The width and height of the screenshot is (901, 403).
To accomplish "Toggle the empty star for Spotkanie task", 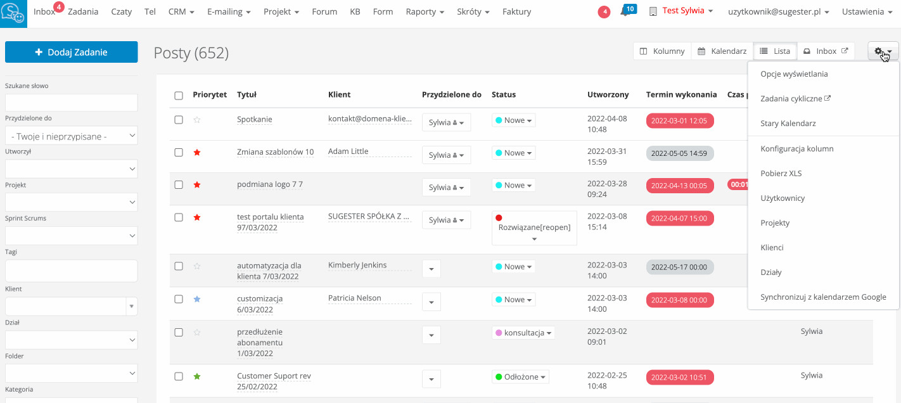I will [x=197, y=120].
